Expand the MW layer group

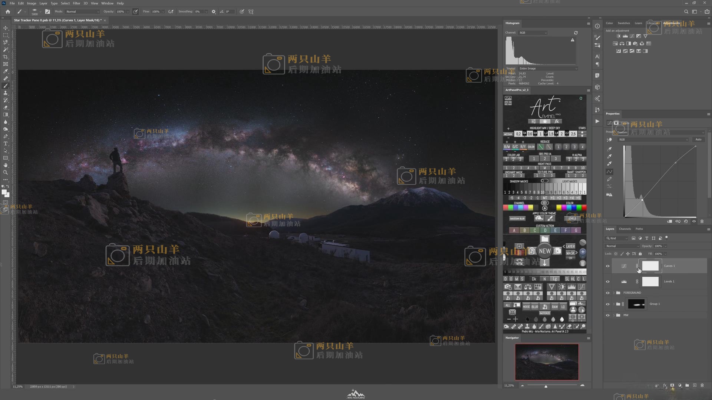click(613, 315)
